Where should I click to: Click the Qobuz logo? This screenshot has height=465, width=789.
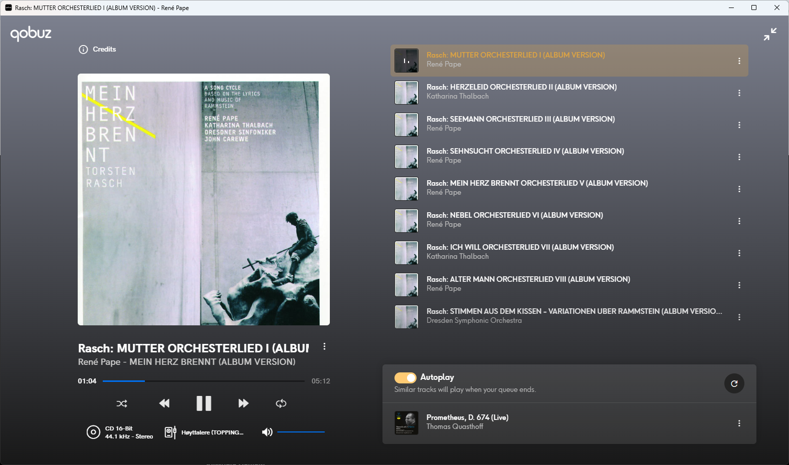point(31,34)
